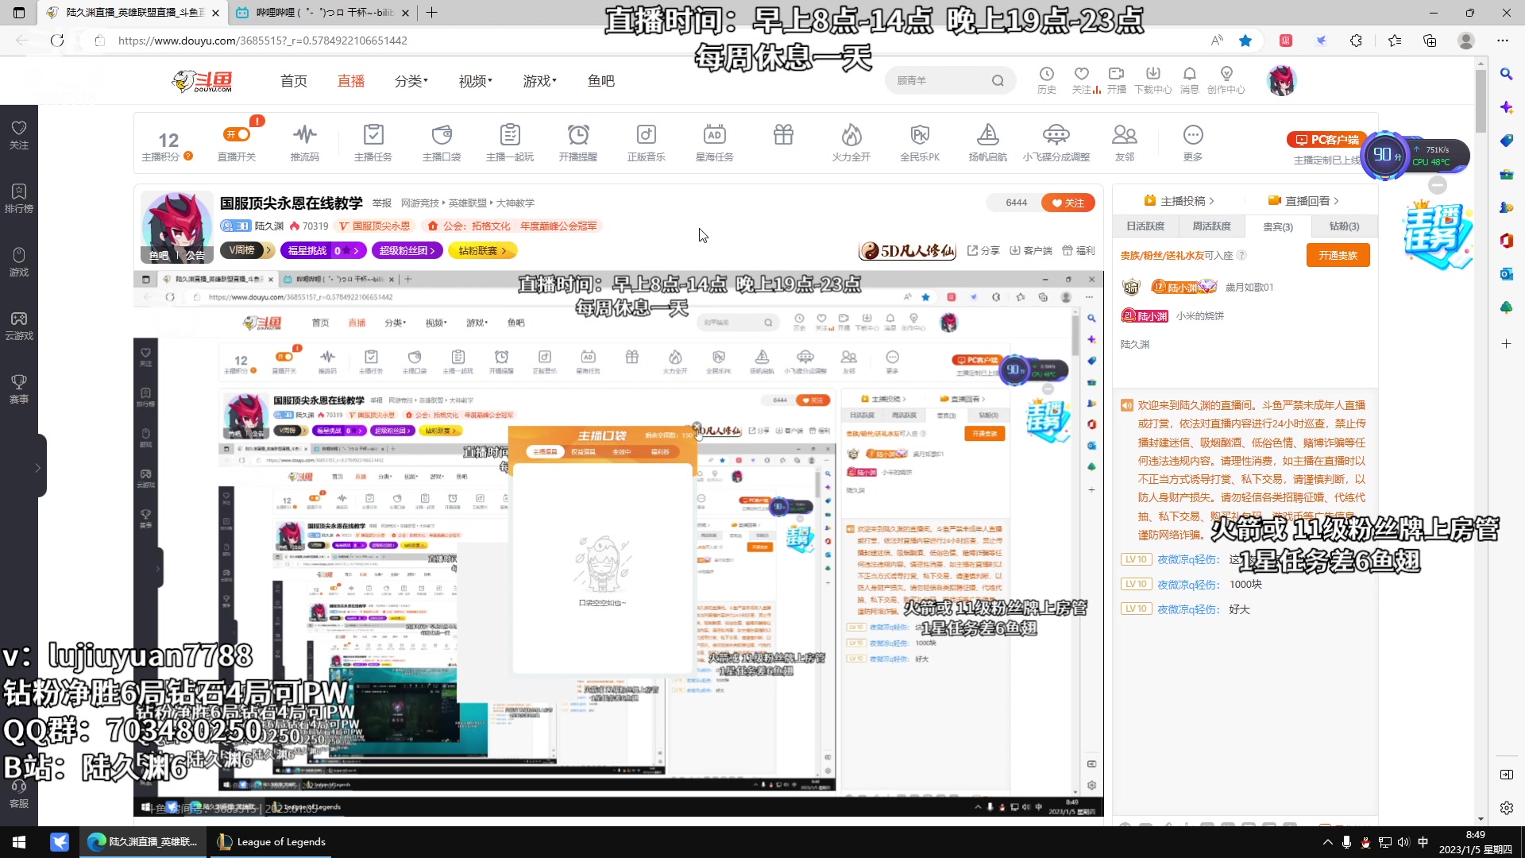1525x858 pixels.
Task: Click the 英雄联盟 category link
Action: 468,203
